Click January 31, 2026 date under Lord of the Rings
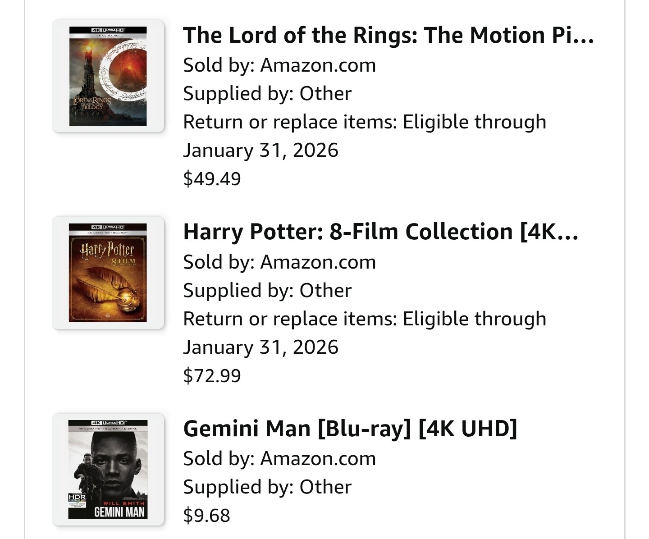Image resolution: width=649 pixels, height=539 pixels. pyautogui.click(x=261, y=150)
